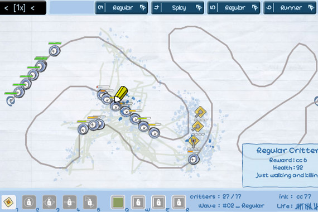Click the locked tower slot 3
This screenshot has width=318, height=212.
[49, 202]
